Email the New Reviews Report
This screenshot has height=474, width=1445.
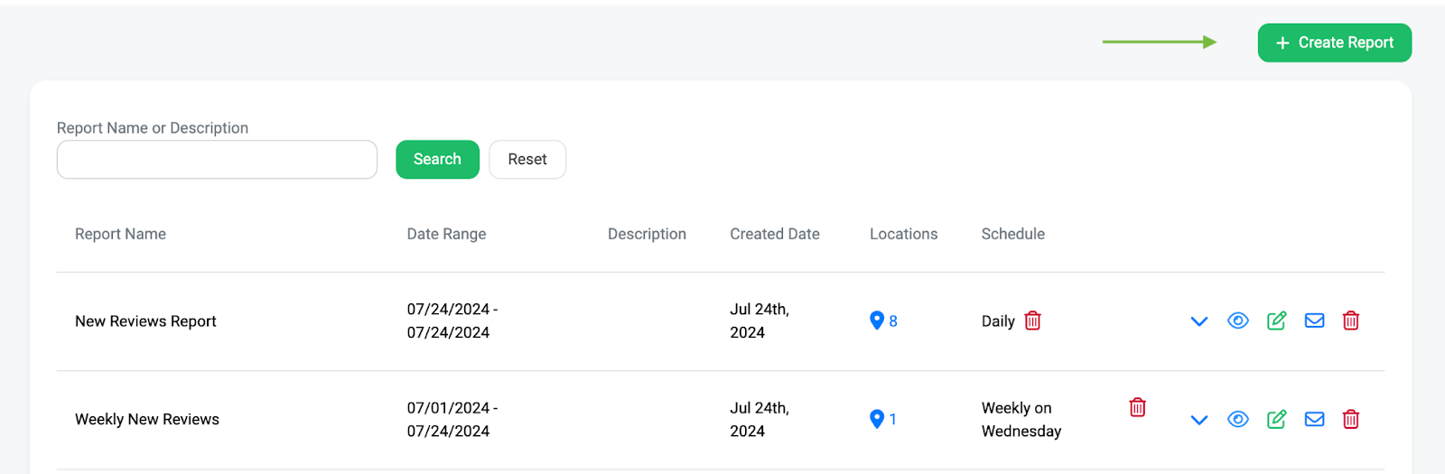(x=1314, y=321)
